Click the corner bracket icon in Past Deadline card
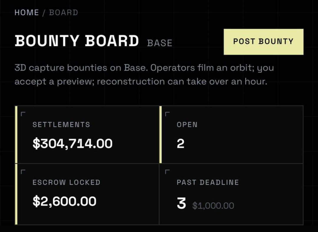The height and width of the screenshot is (232, 318). [167, 172]
